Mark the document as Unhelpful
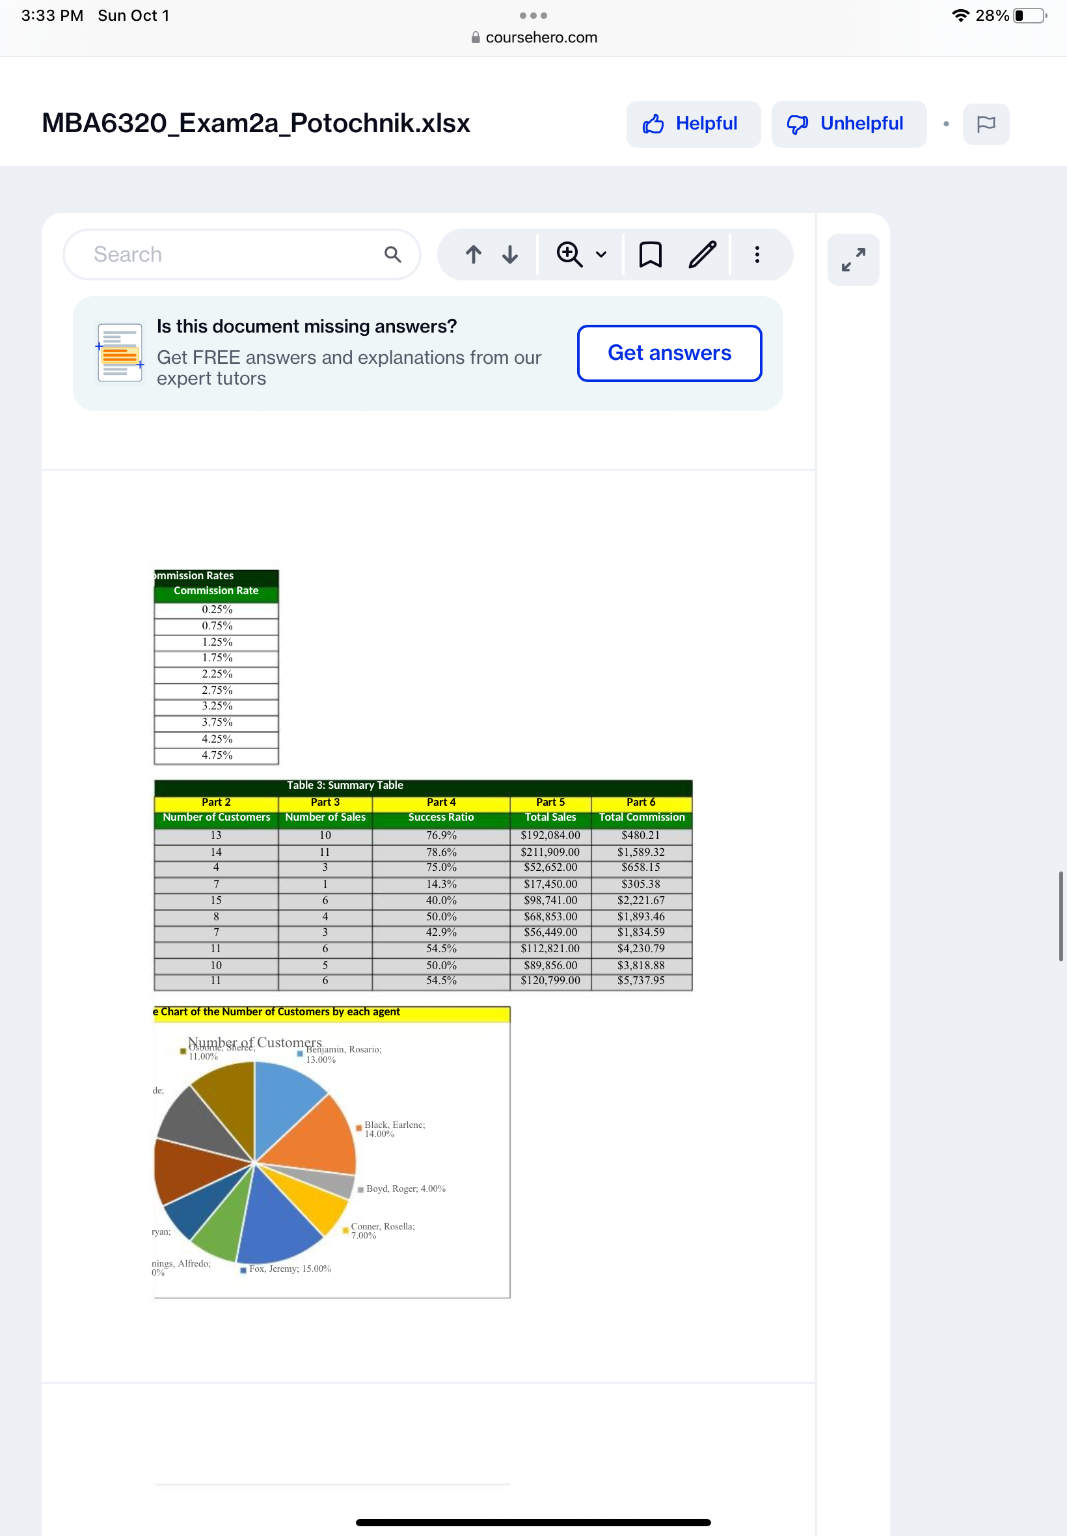Viewport: 1067px width, 1536px height. click(848, 124)
